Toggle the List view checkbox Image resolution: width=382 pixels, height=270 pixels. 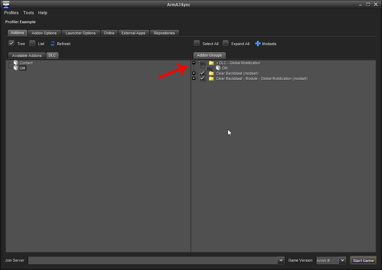click(32, 43)
